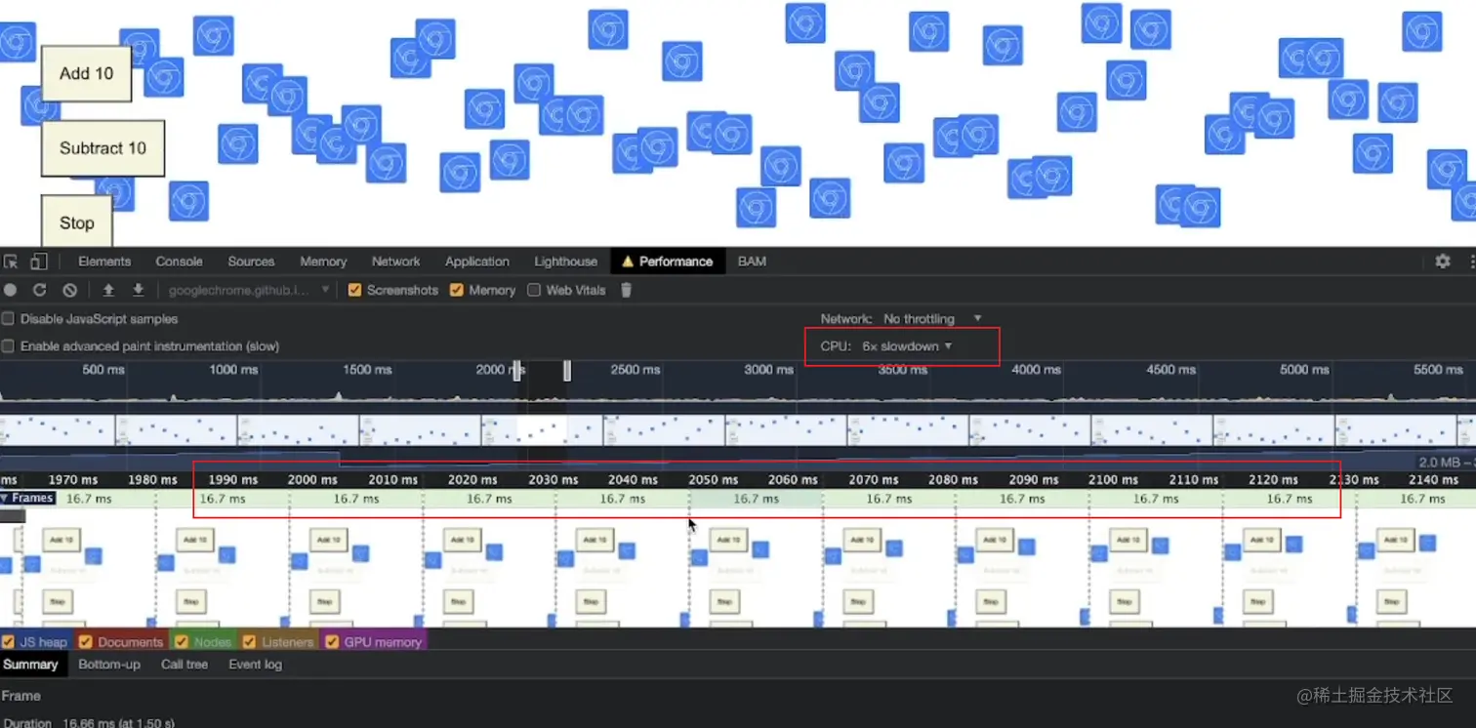This screenshot has width=1476, height=728.
Task: Open the Console tab
Action: (x=180, y=262)
